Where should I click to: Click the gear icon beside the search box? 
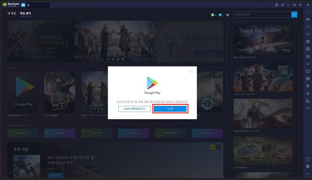pos(228,15)
